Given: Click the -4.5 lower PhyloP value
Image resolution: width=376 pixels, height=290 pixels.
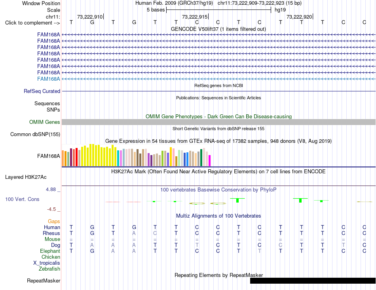Looking at the screenshot, I should 51,209.
